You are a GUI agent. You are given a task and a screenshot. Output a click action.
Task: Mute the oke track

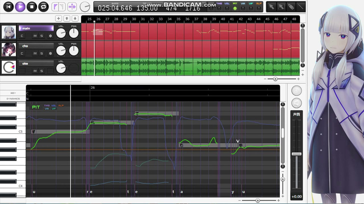35,71
